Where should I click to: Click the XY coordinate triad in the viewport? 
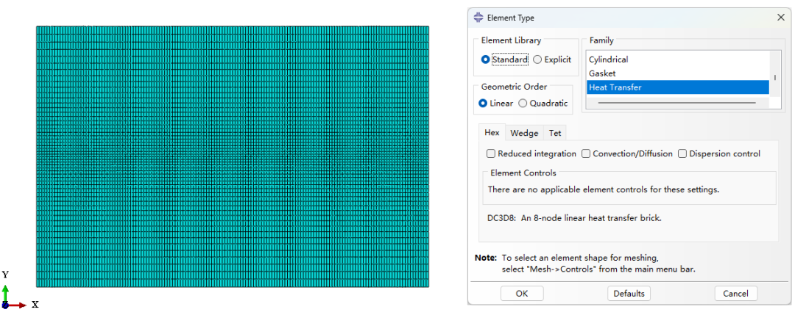pyautogui.click(x=19, y=290)
